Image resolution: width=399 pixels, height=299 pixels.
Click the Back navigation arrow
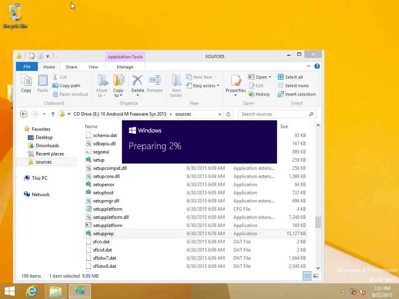point(24,114)
